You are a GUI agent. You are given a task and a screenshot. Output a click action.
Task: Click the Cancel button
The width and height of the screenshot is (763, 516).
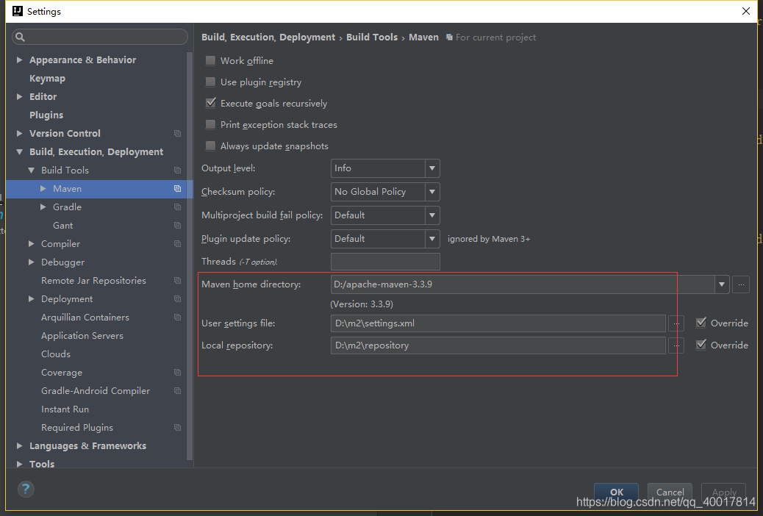pyautogui.click(x=670, y=492)
